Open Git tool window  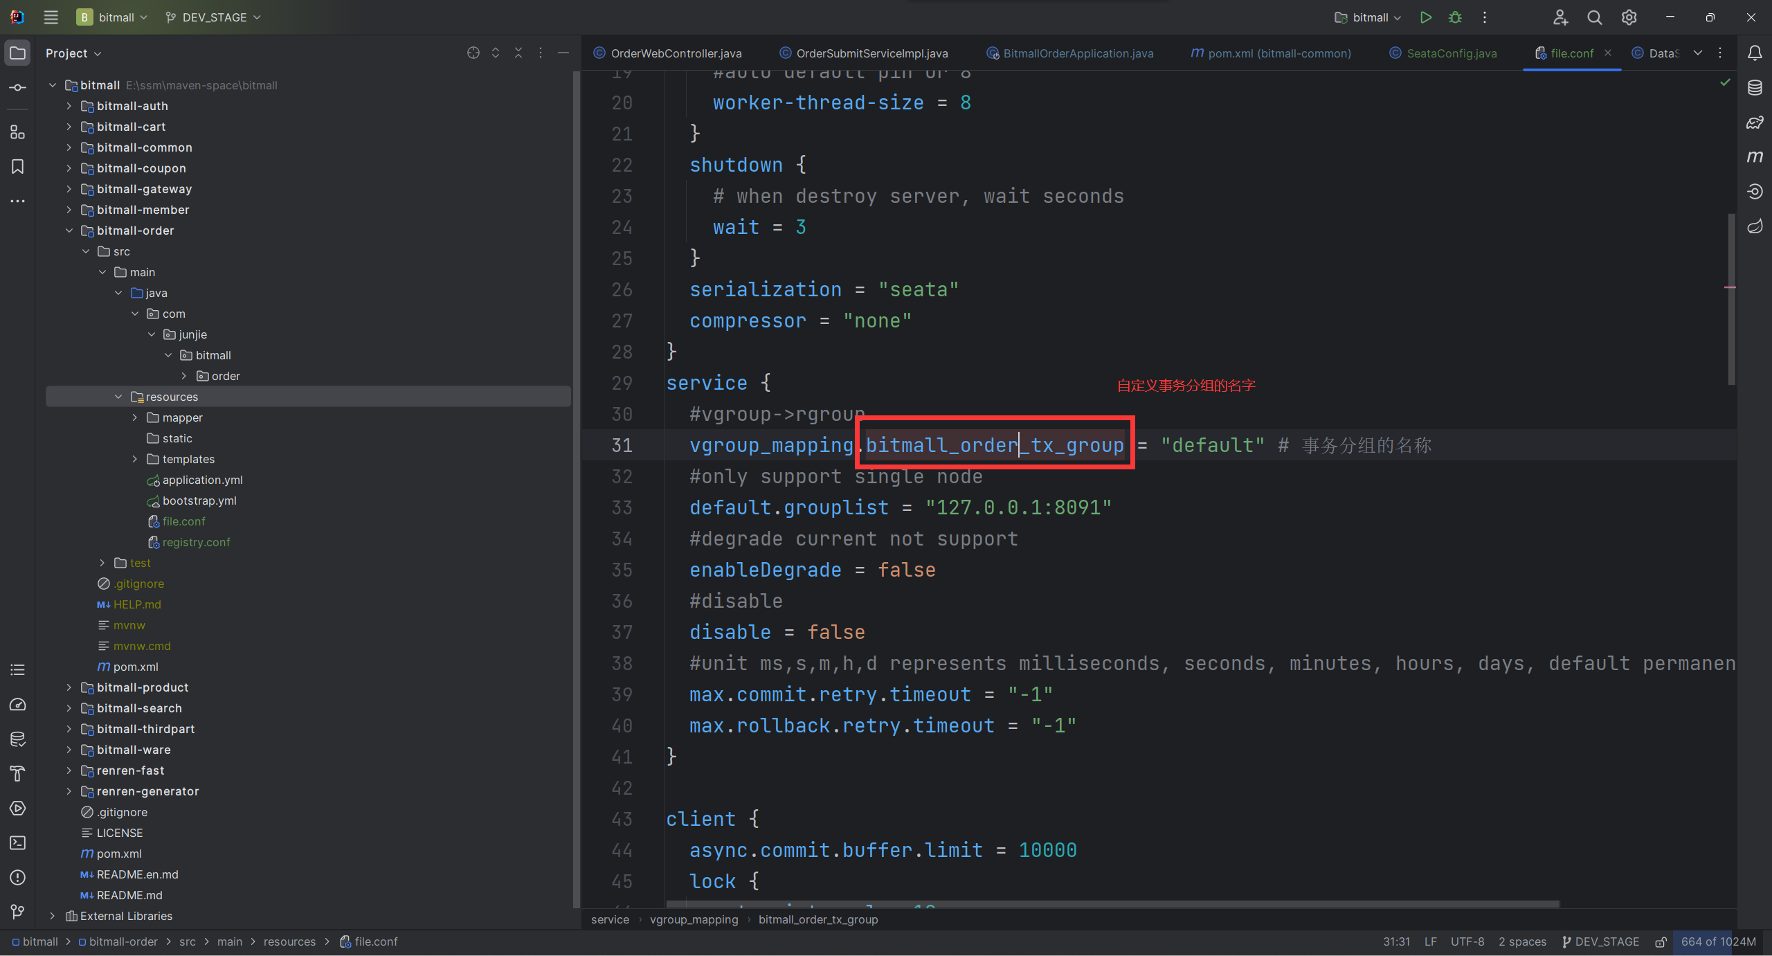(18, 912)
